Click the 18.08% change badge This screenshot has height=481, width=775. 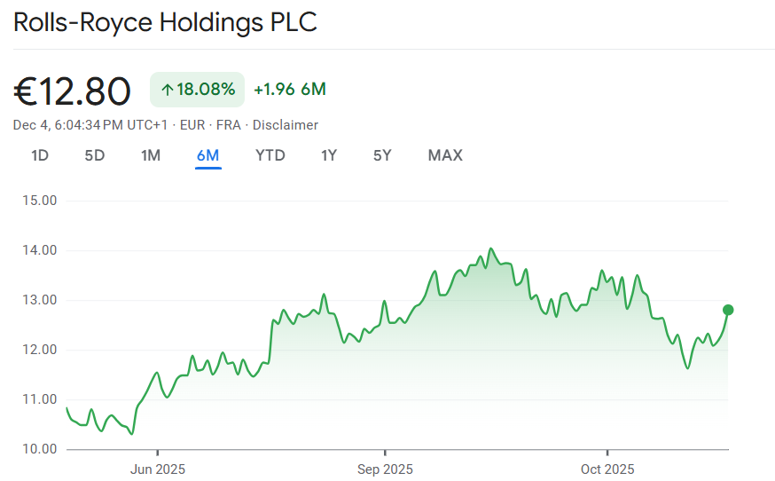click(197, 90)
